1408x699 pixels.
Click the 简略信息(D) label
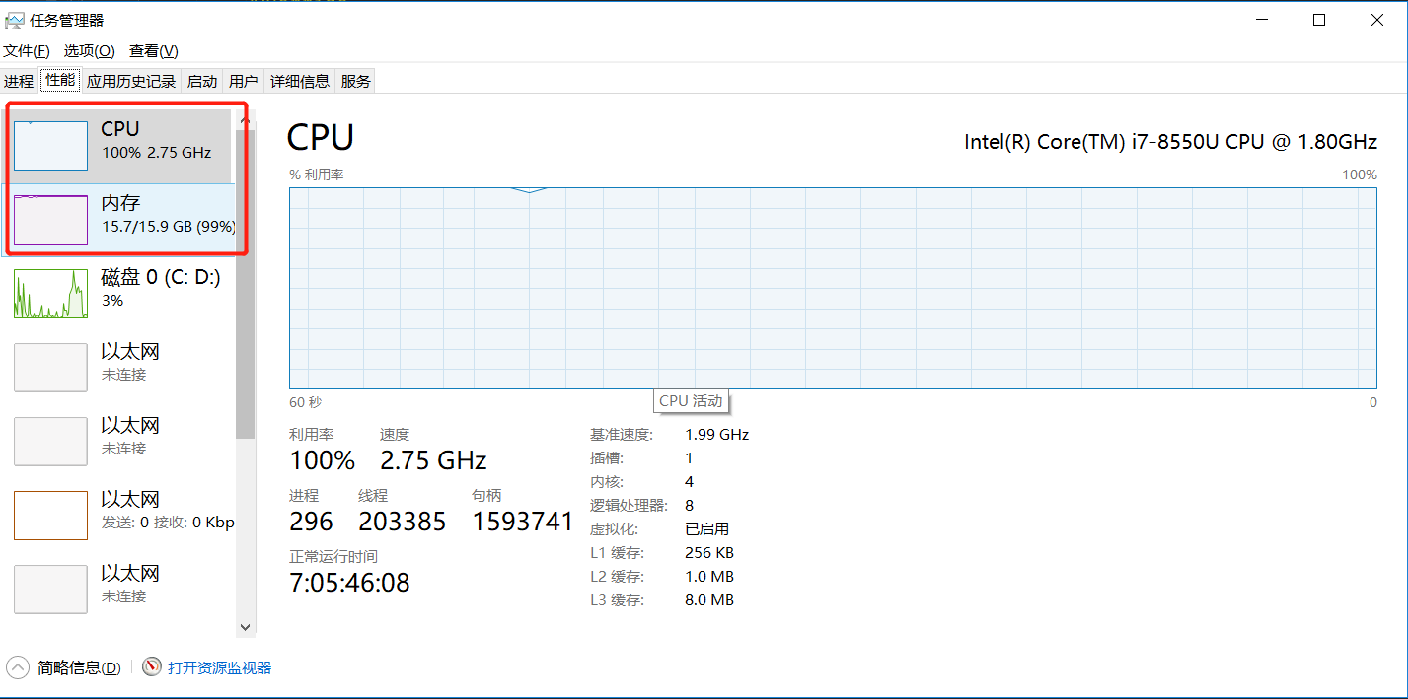79,667
